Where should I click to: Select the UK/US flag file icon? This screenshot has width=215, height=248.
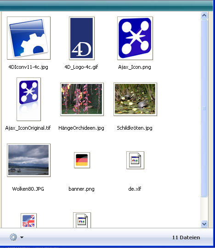(28, 220)
